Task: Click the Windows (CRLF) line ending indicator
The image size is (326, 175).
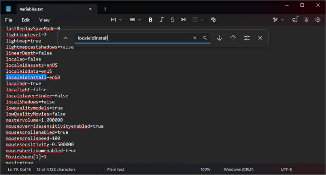Action: click(x=238, y=170)
